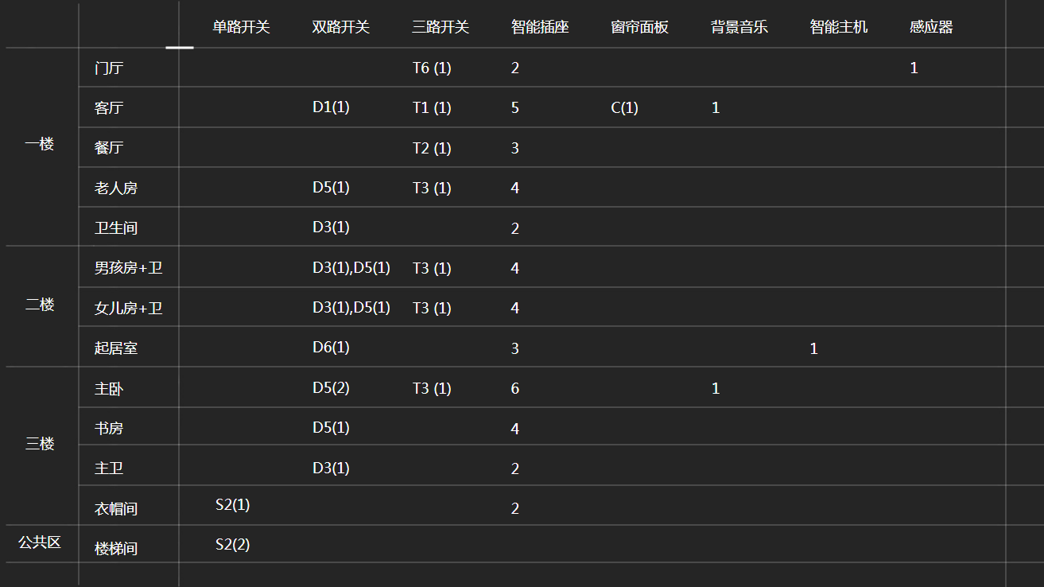Click the 单路开关 column header

click(x=241, y=27)
